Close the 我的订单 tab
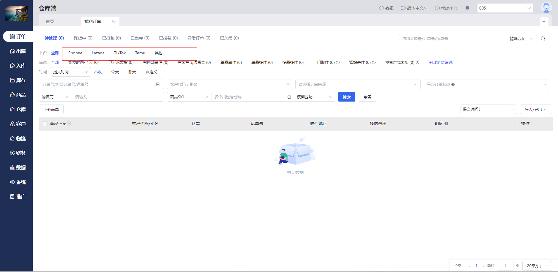The width and height of the screenshot is (558, 272). (x=114, y=21)
